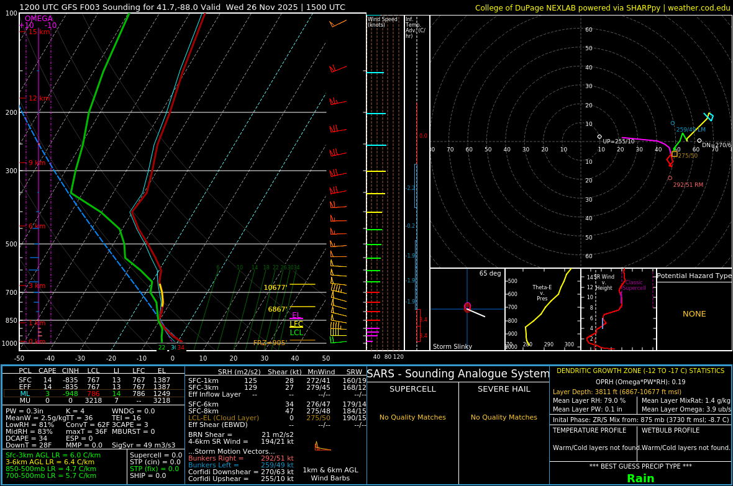
Task: Click the yellow 'LFC' marker label
Action: click(296, 324)
